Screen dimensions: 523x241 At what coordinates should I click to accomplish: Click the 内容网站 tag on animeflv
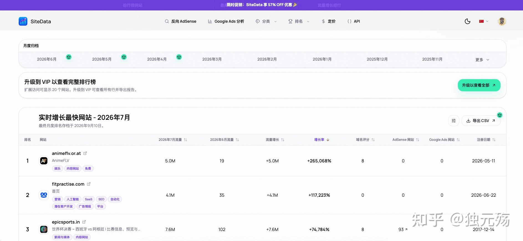coord(73,169)
